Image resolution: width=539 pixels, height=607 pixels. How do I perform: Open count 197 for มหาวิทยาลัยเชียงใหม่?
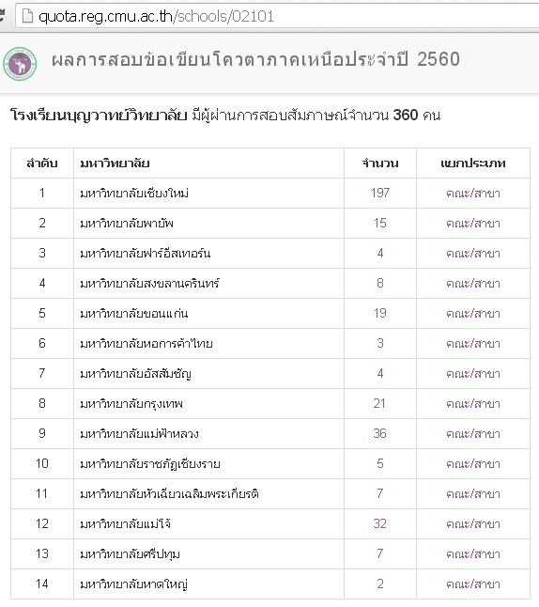(380, 193)
